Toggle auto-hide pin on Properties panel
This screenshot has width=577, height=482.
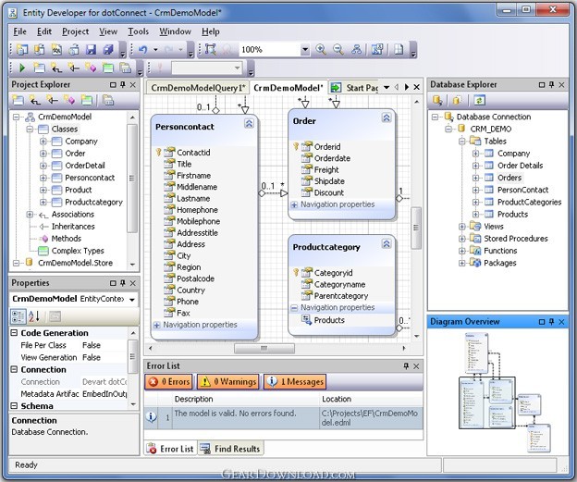click(x=123, y=283)
